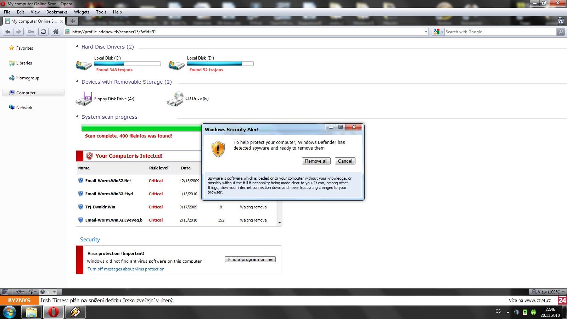
Task: Go back using the Back arrow
Action: 8,32
